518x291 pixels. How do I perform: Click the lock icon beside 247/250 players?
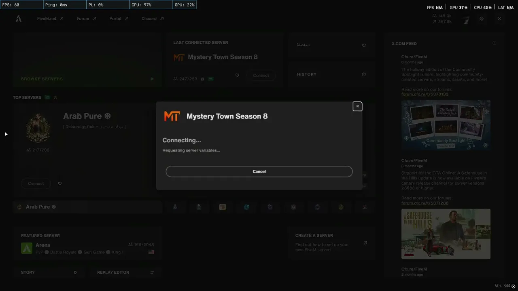pos(202,79)
